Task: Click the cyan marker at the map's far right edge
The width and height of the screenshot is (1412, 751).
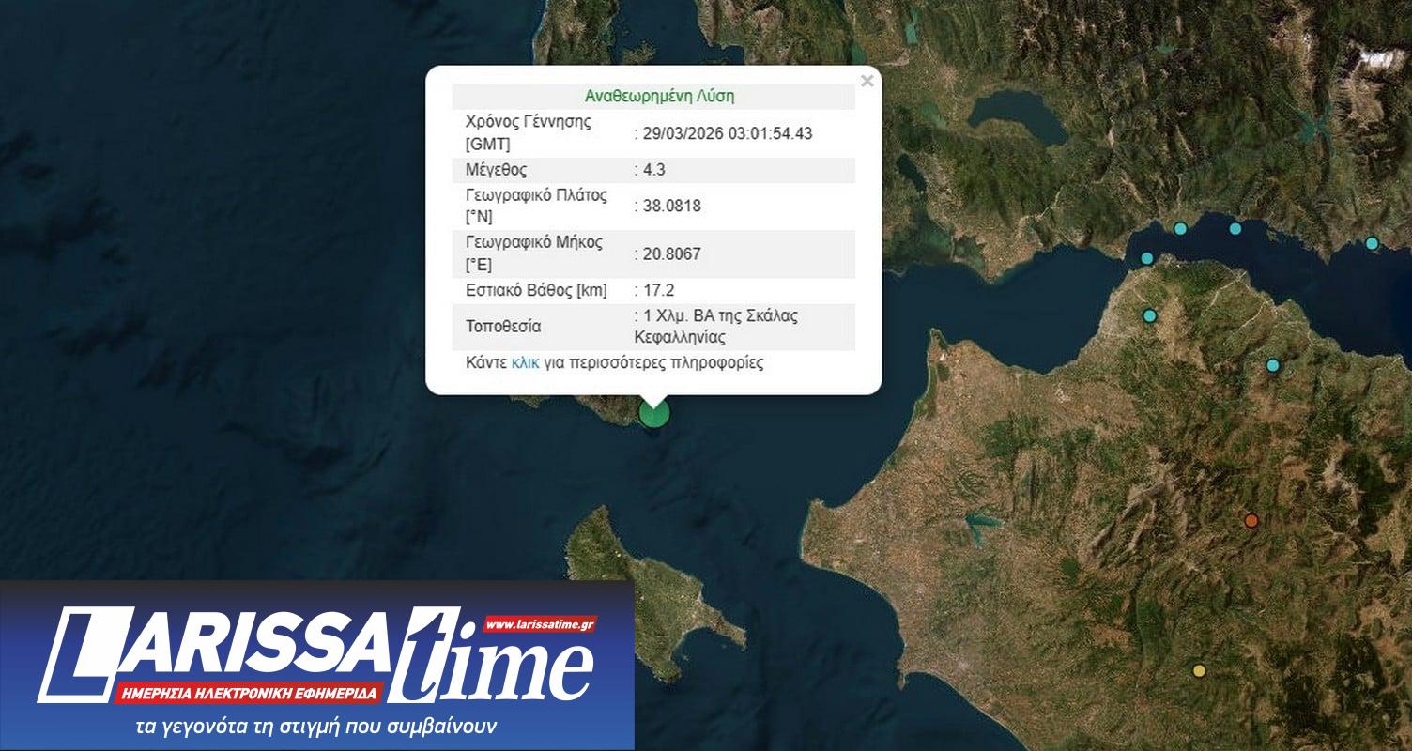Action: click(1372, 243)
